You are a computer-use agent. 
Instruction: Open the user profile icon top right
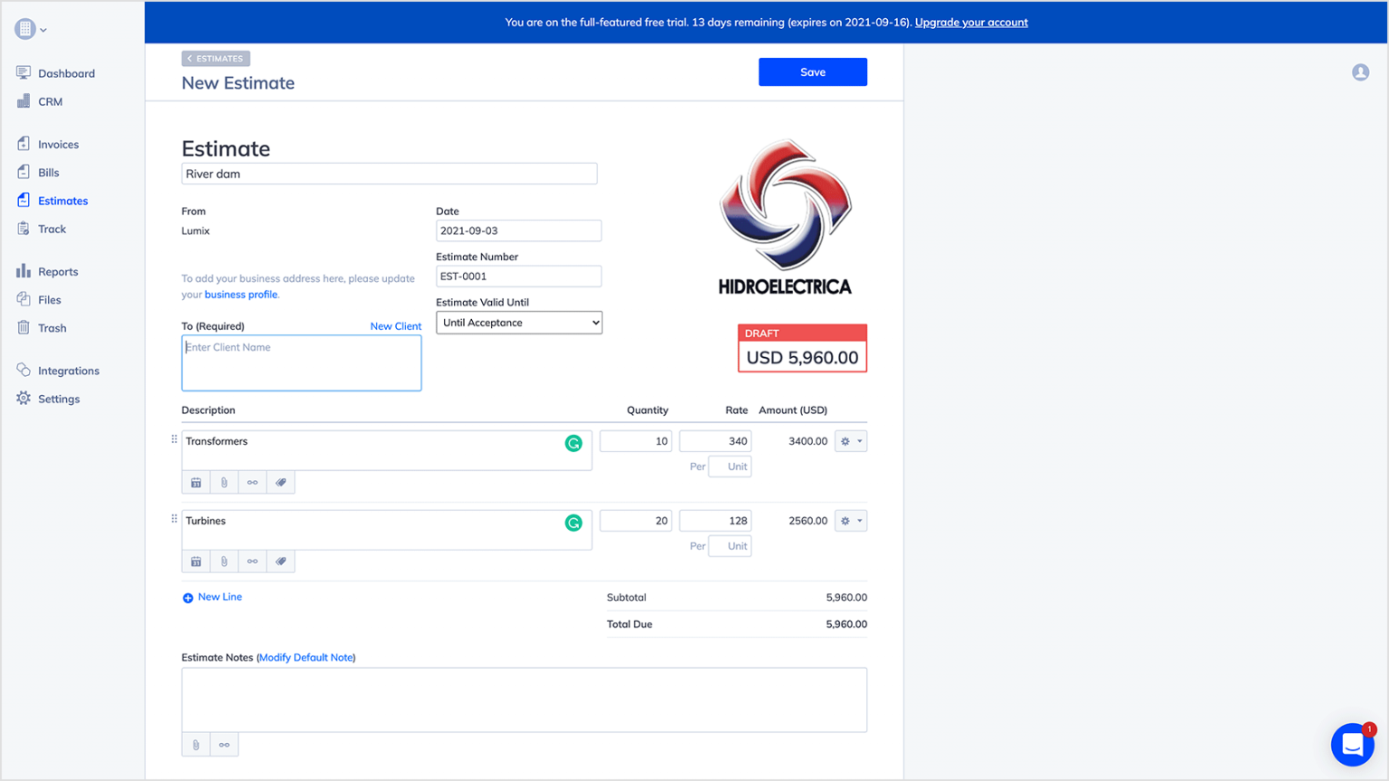[1360, 72]
